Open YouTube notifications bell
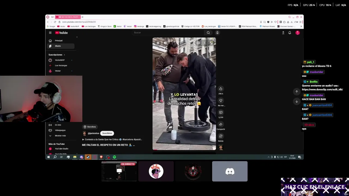 click(290, 33)
